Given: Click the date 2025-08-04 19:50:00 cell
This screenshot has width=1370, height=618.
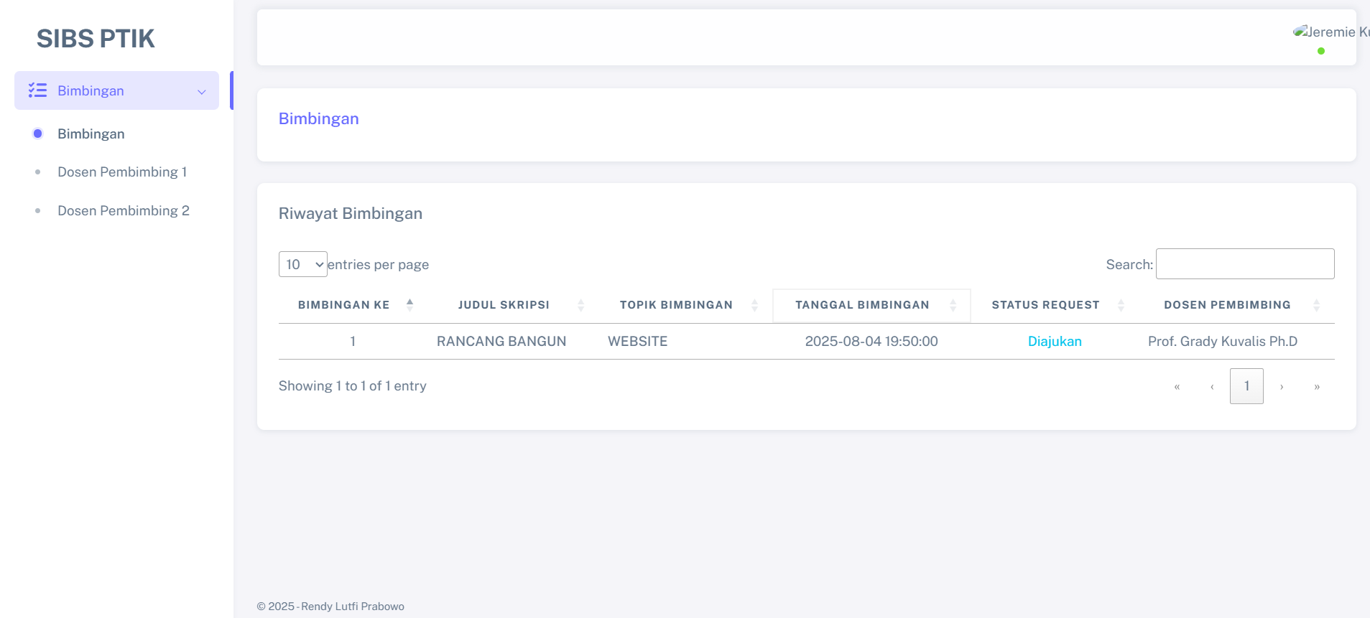Looking at the screenshot, I should 871,342.
